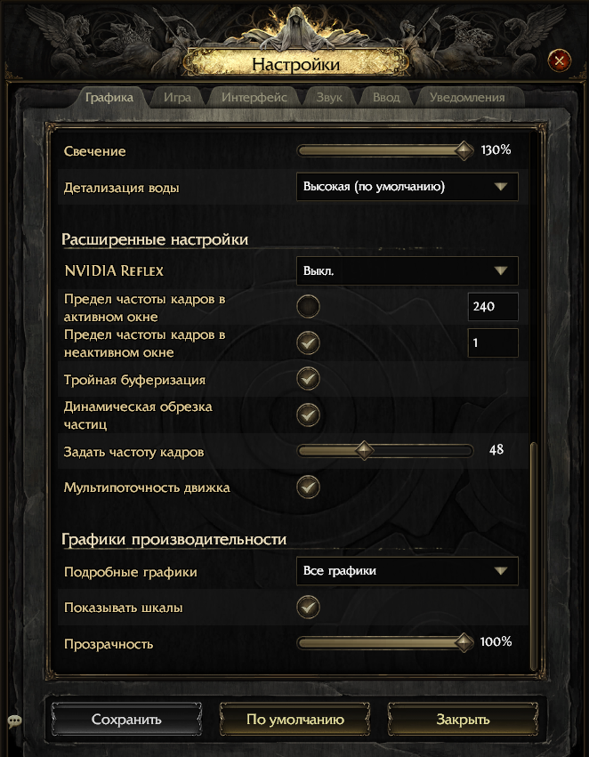Screen dimensions: 589x757
Task: Click the active window frame limit field
Action: pos(492,308)
